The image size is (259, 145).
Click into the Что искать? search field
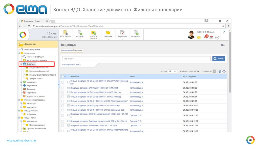136,59
